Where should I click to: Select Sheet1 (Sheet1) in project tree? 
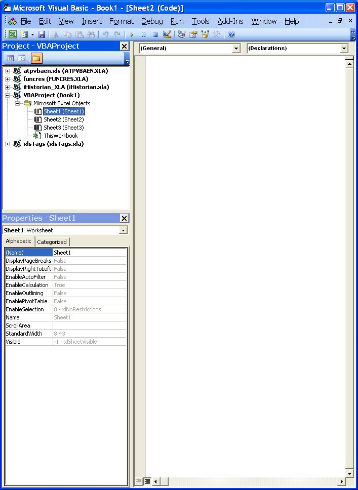(x=64, y=111)
